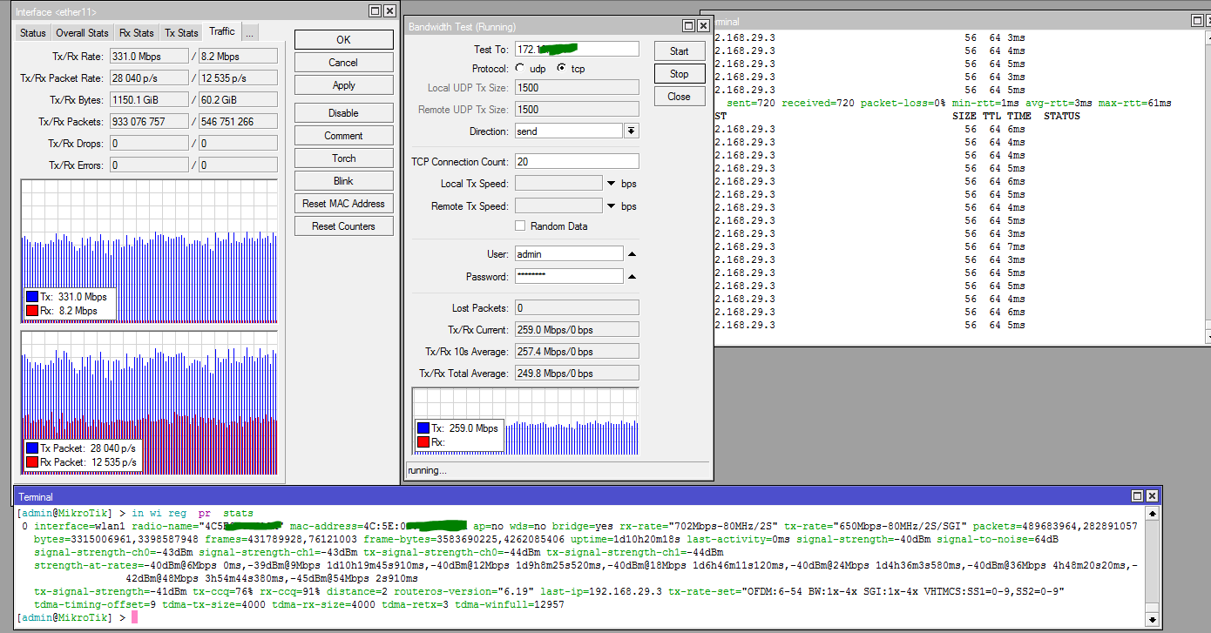This screenshot has width=1211, height=633.
Task: Maximize the Interface ether11 window
Action: (375, 11)
